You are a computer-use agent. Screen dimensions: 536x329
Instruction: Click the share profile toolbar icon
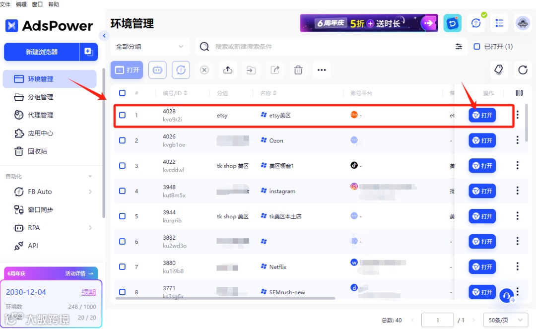275,70
